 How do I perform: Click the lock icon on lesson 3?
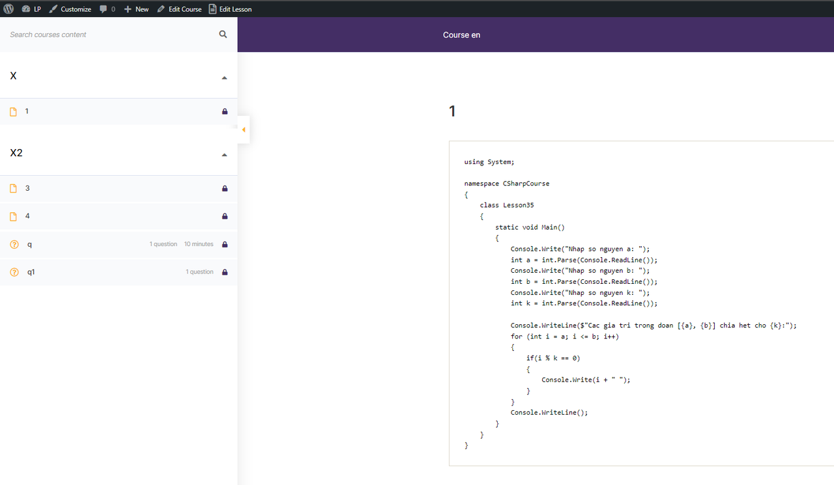(225, 189)
